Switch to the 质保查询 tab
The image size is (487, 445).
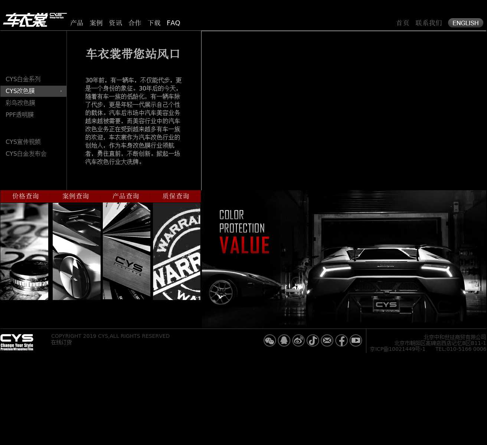pos(176,196)
